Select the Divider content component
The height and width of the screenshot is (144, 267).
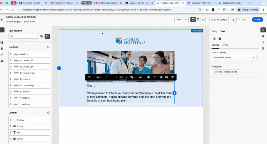(29, 139)
